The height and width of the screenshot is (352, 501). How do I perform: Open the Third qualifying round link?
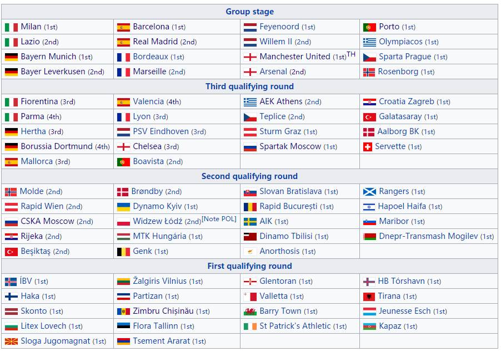click(x=249, y=86)
